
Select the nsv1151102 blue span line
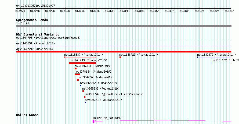click(221, 63)
